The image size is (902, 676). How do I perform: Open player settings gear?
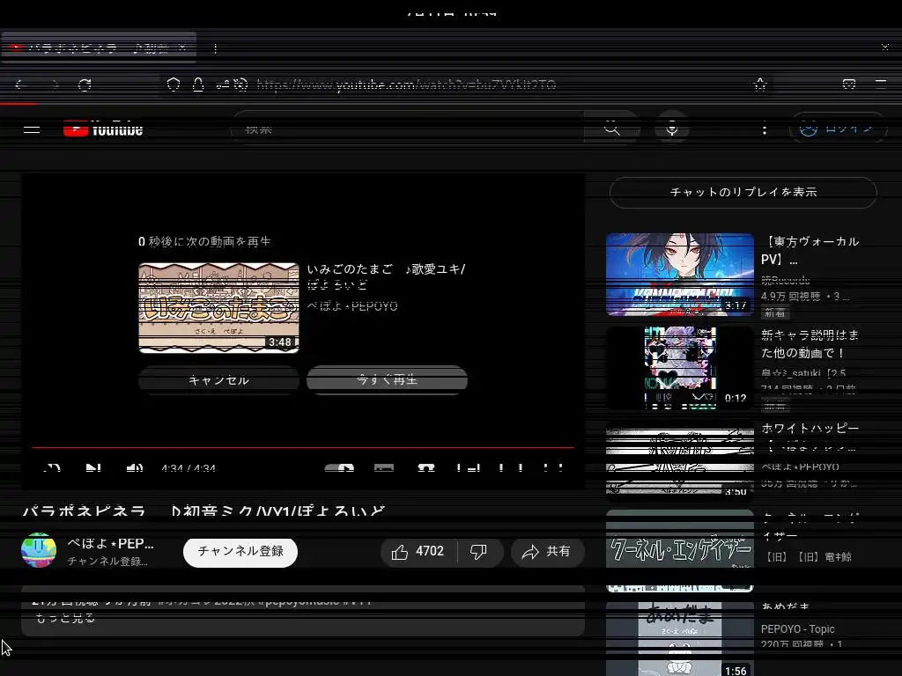click(426, 468)
